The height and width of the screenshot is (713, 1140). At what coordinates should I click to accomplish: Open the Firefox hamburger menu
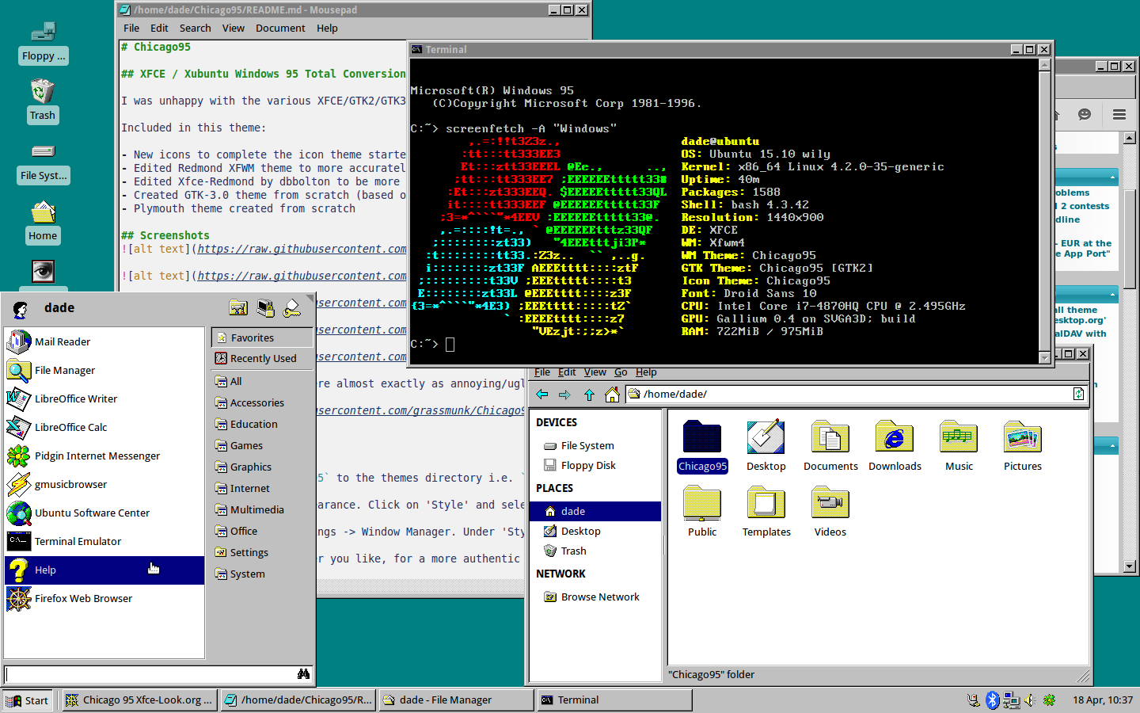[x=1119, y=115]
